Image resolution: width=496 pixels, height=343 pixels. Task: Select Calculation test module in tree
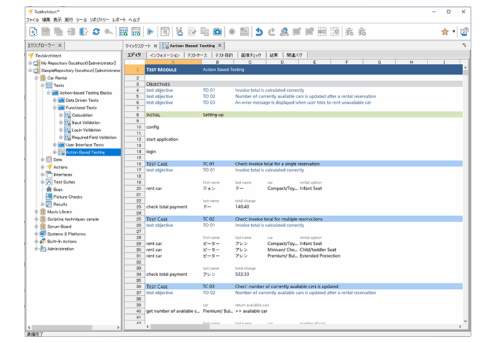82,115
